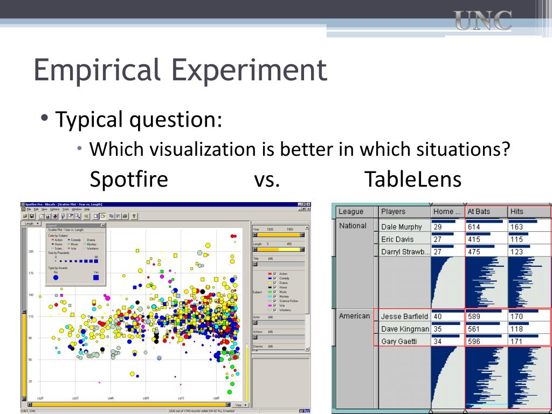Uncheck the Comedy subject checkbox
The image size is (552, 414).
tap(275, 278)
